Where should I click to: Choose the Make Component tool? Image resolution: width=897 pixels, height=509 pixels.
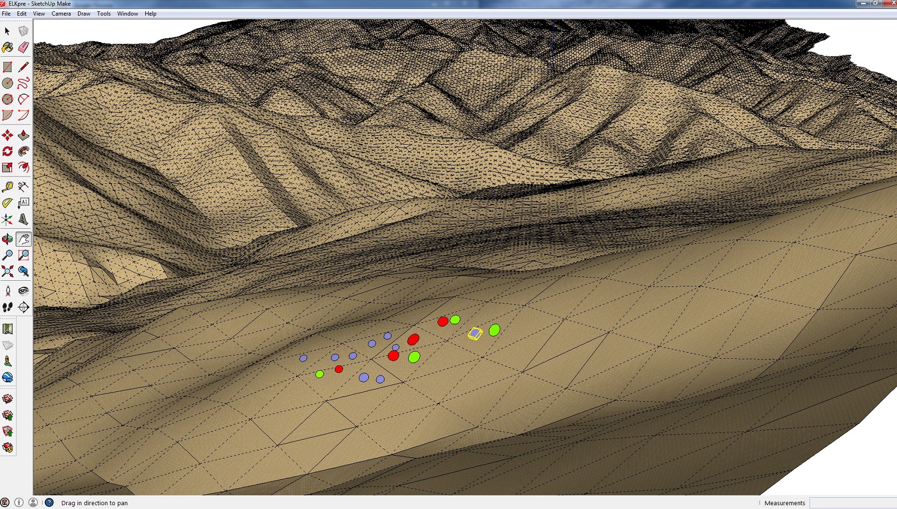24,31
